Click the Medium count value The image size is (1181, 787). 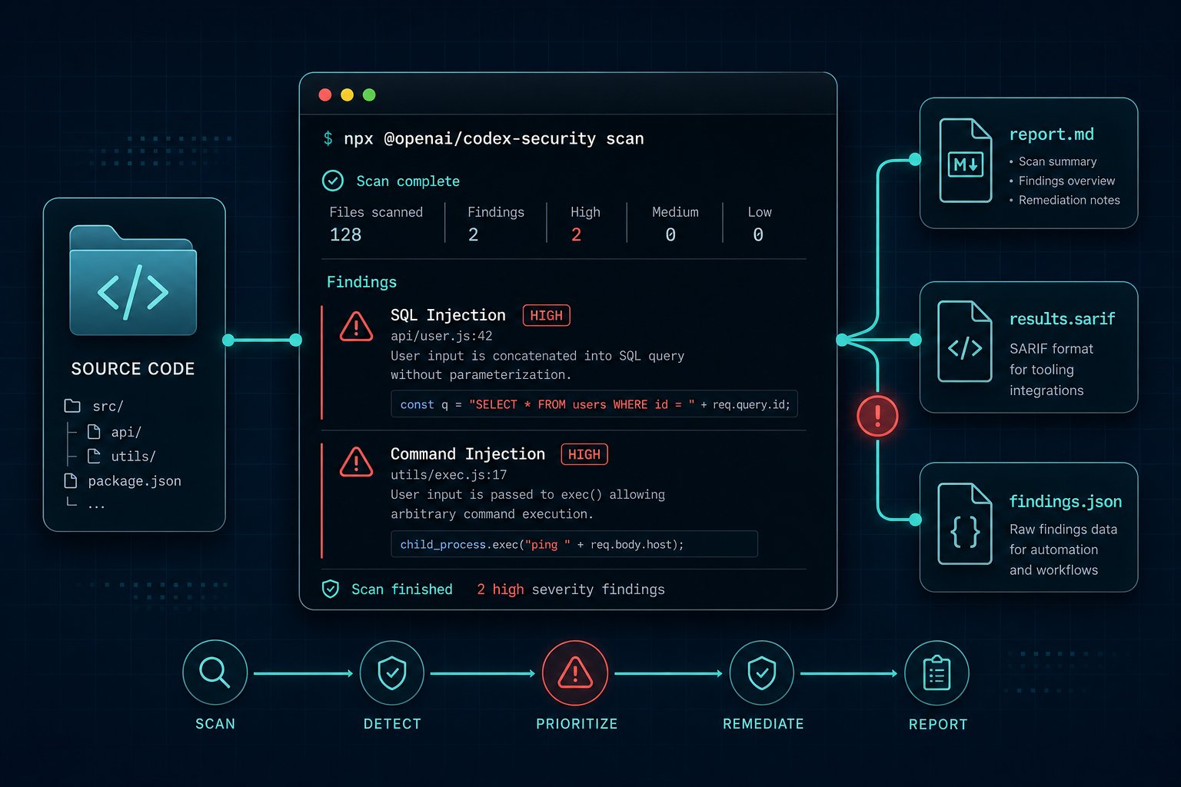670,235
